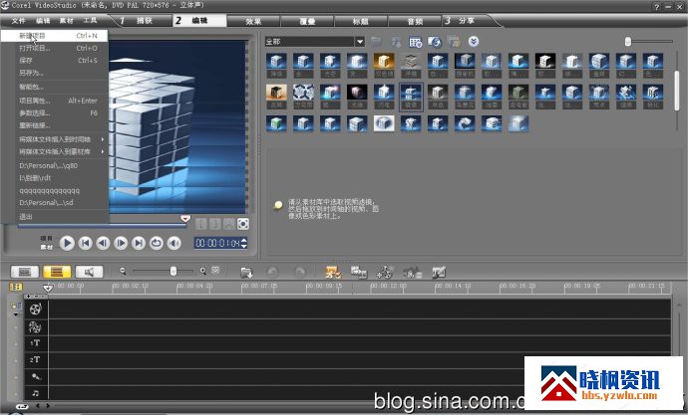
Task: Select the highlighted transition thumbnail in library
Action: 410,96
